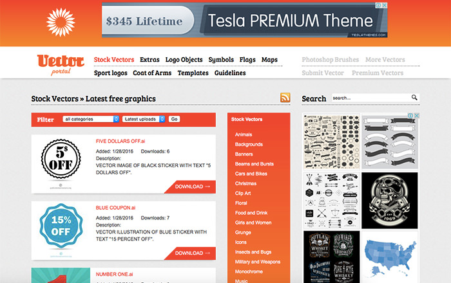Open the Flags menu item
Screen dimensions: 451x283
247,60
